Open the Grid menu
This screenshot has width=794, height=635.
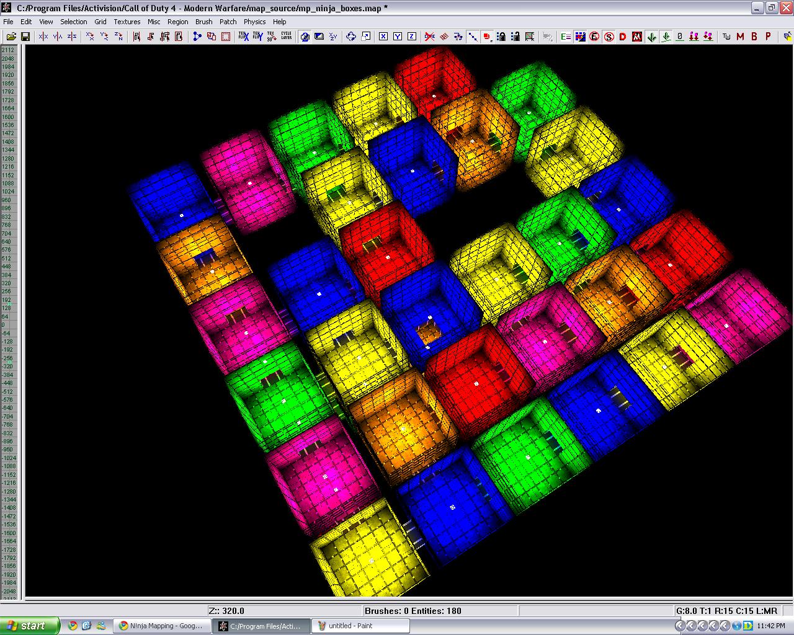[100, 22]
